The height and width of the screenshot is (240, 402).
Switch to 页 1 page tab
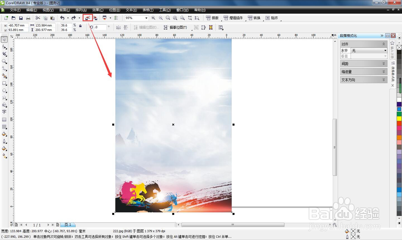[68, 225]
